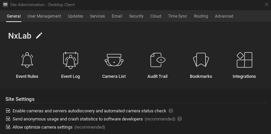
Task: Open the Audit Trail eye document icon
Action: pos(158,60)
